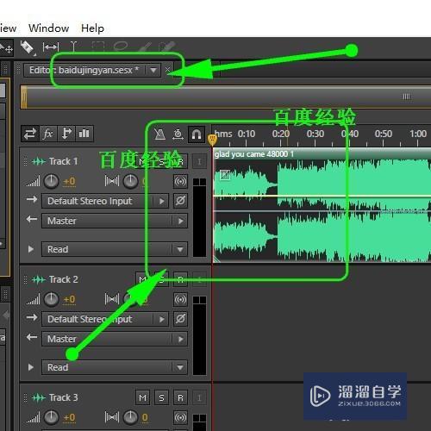The height and width of the screenshot is (431, 431).
Task: Open Track 2 Read automation mode dropdown
Action: pos(115,367)
